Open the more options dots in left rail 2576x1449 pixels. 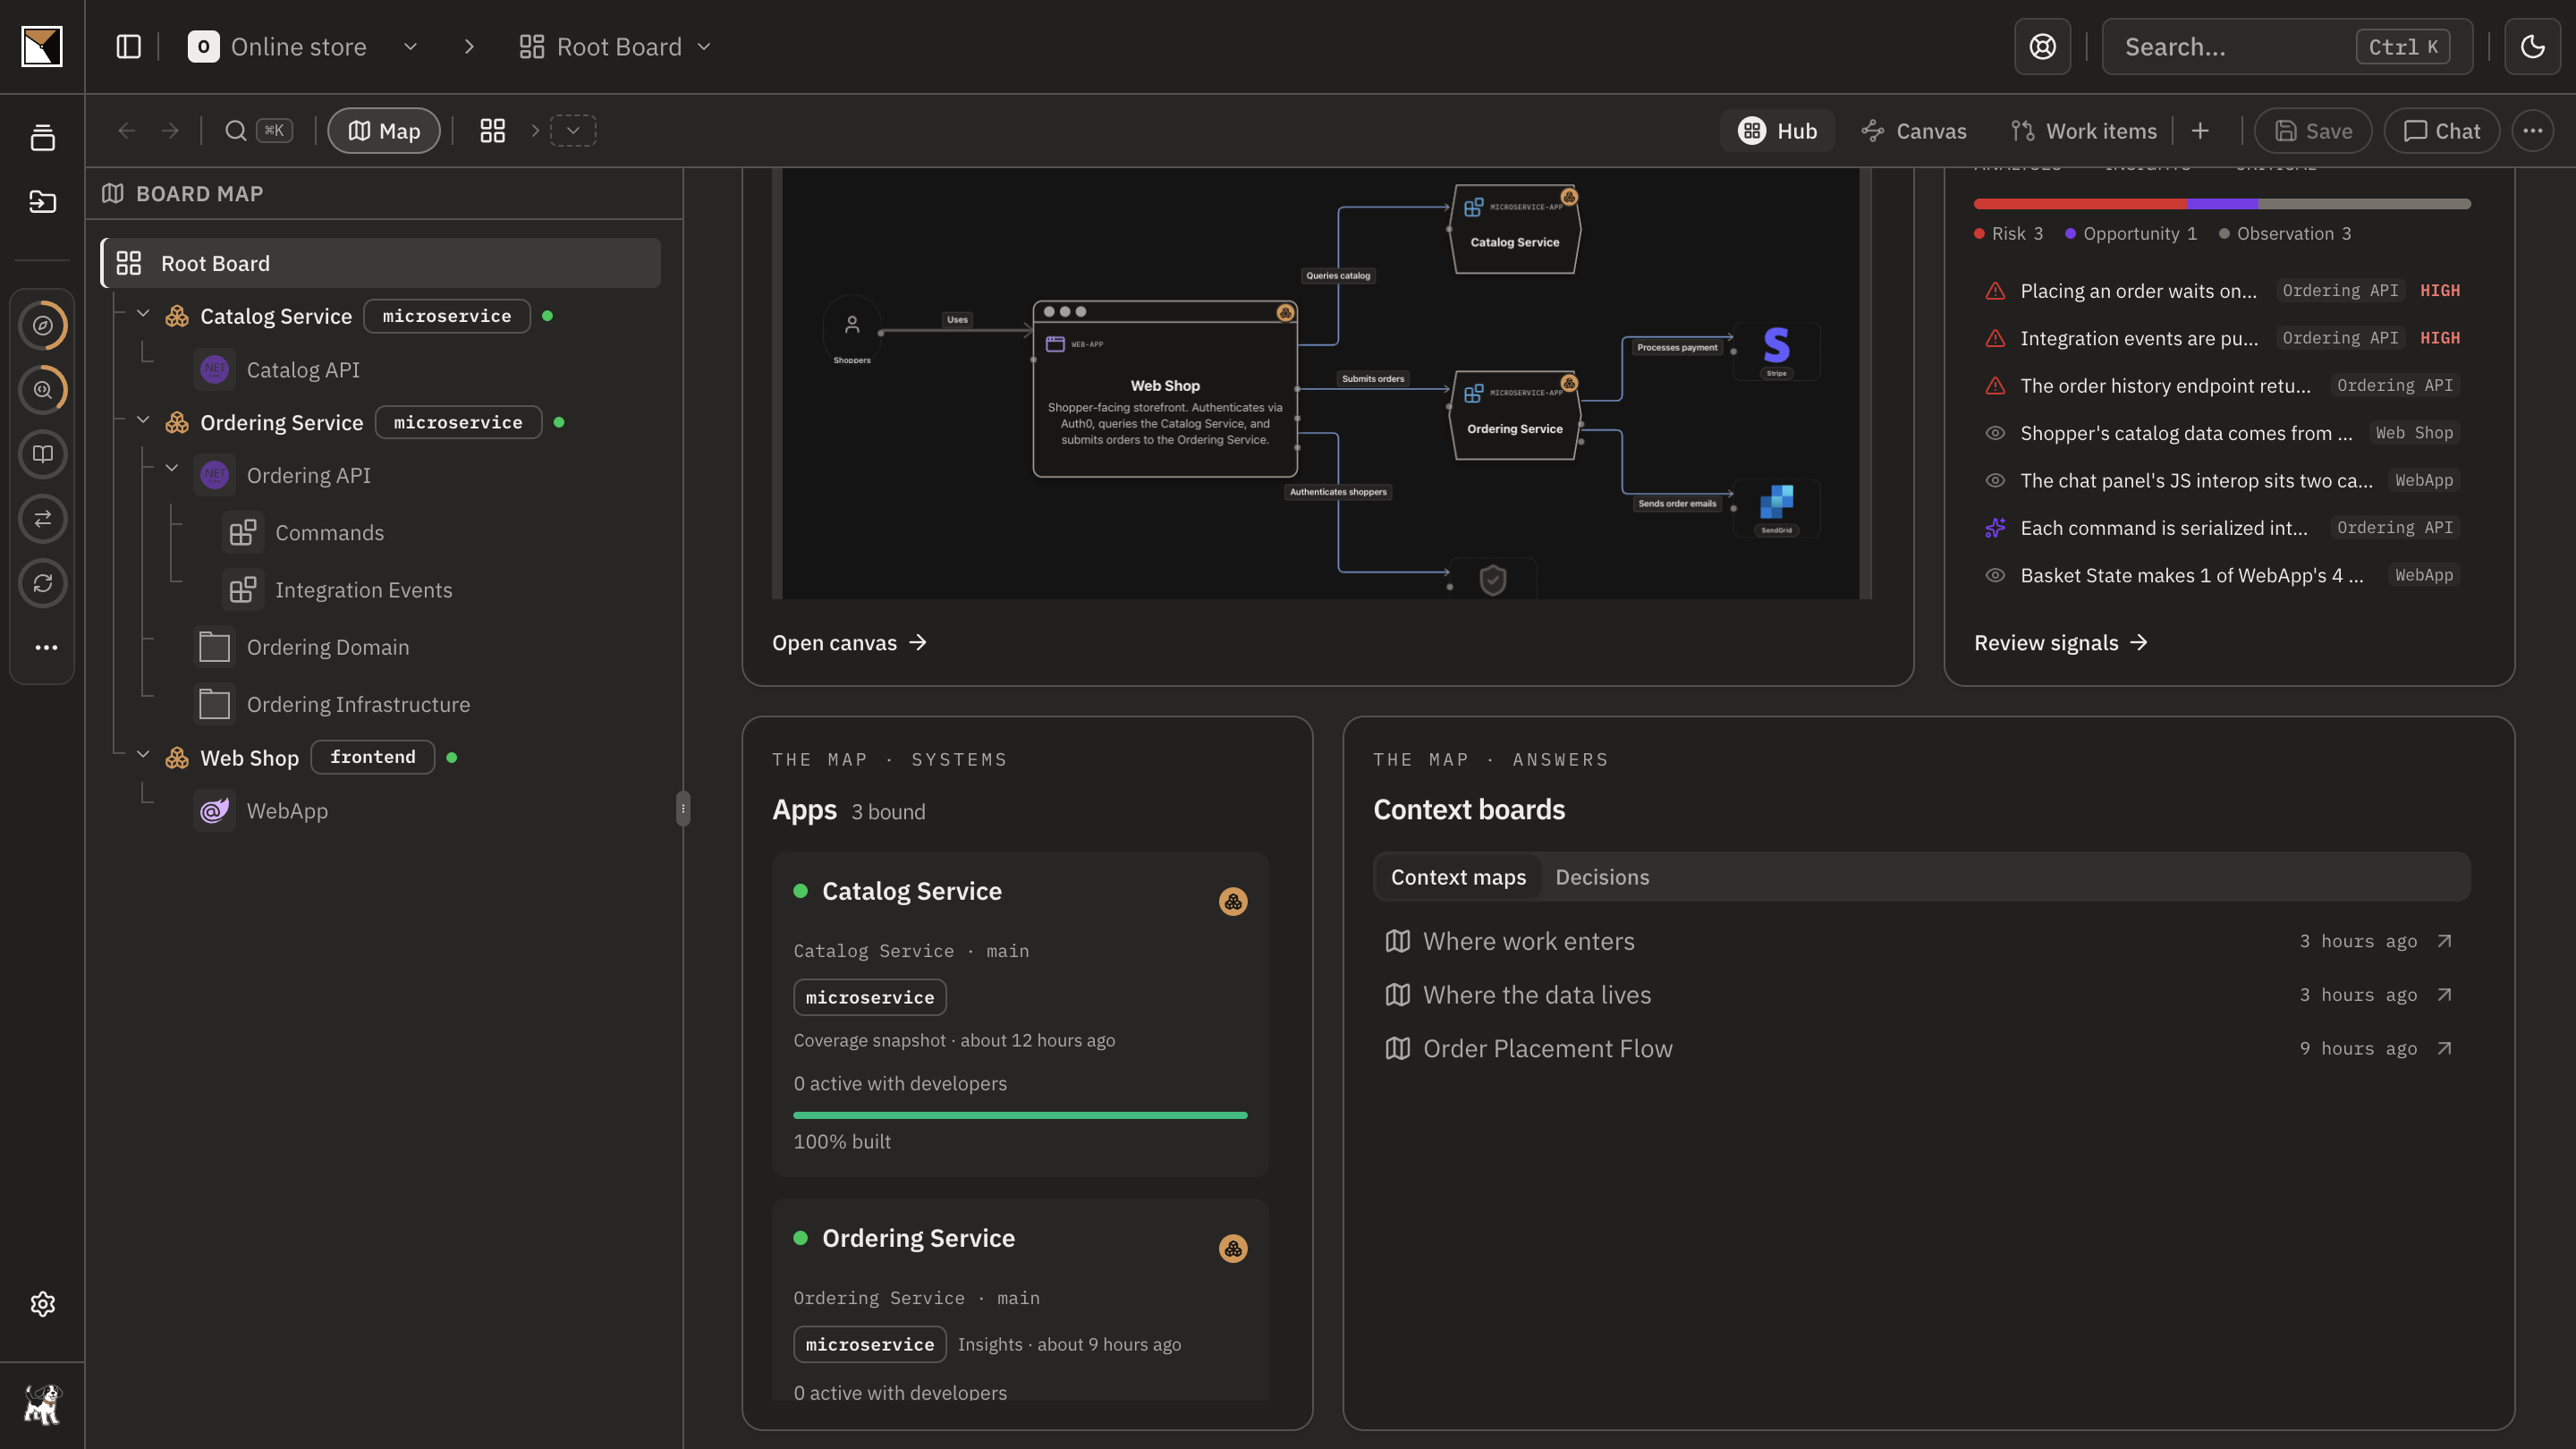point(46,647)
